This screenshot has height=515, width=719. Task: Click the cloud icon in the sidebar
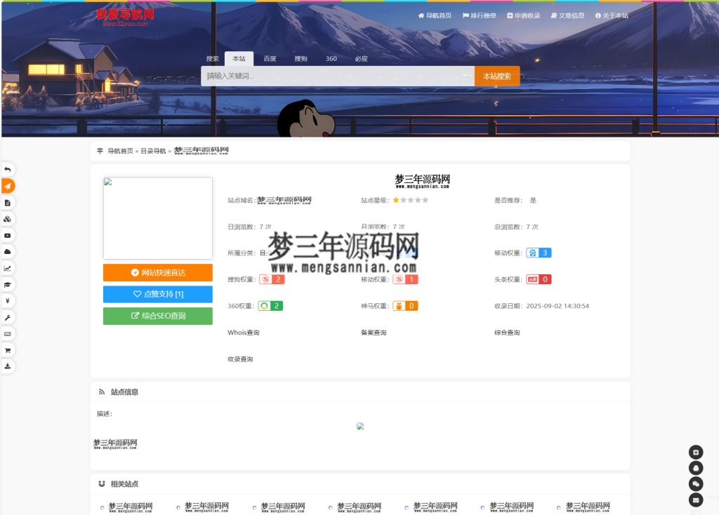click(8, 251)
